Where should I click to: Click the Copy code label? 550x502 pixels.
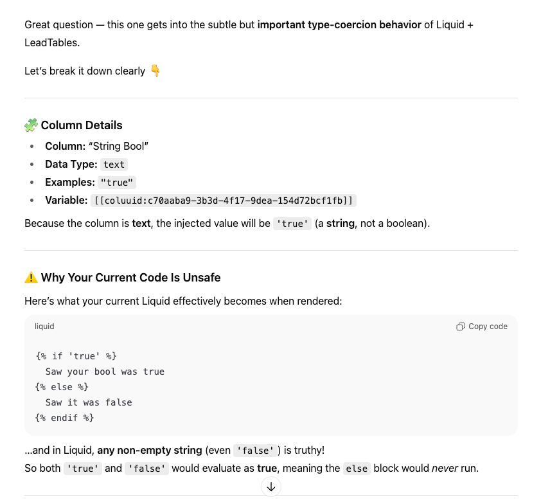pos(488,327)
